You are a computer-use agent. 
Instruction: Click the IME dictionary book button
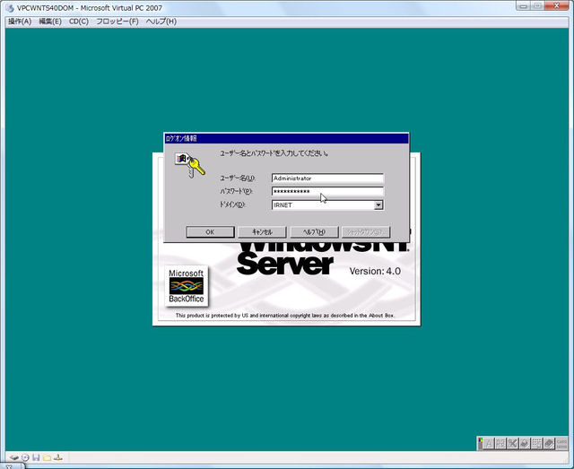pos(549,443)
